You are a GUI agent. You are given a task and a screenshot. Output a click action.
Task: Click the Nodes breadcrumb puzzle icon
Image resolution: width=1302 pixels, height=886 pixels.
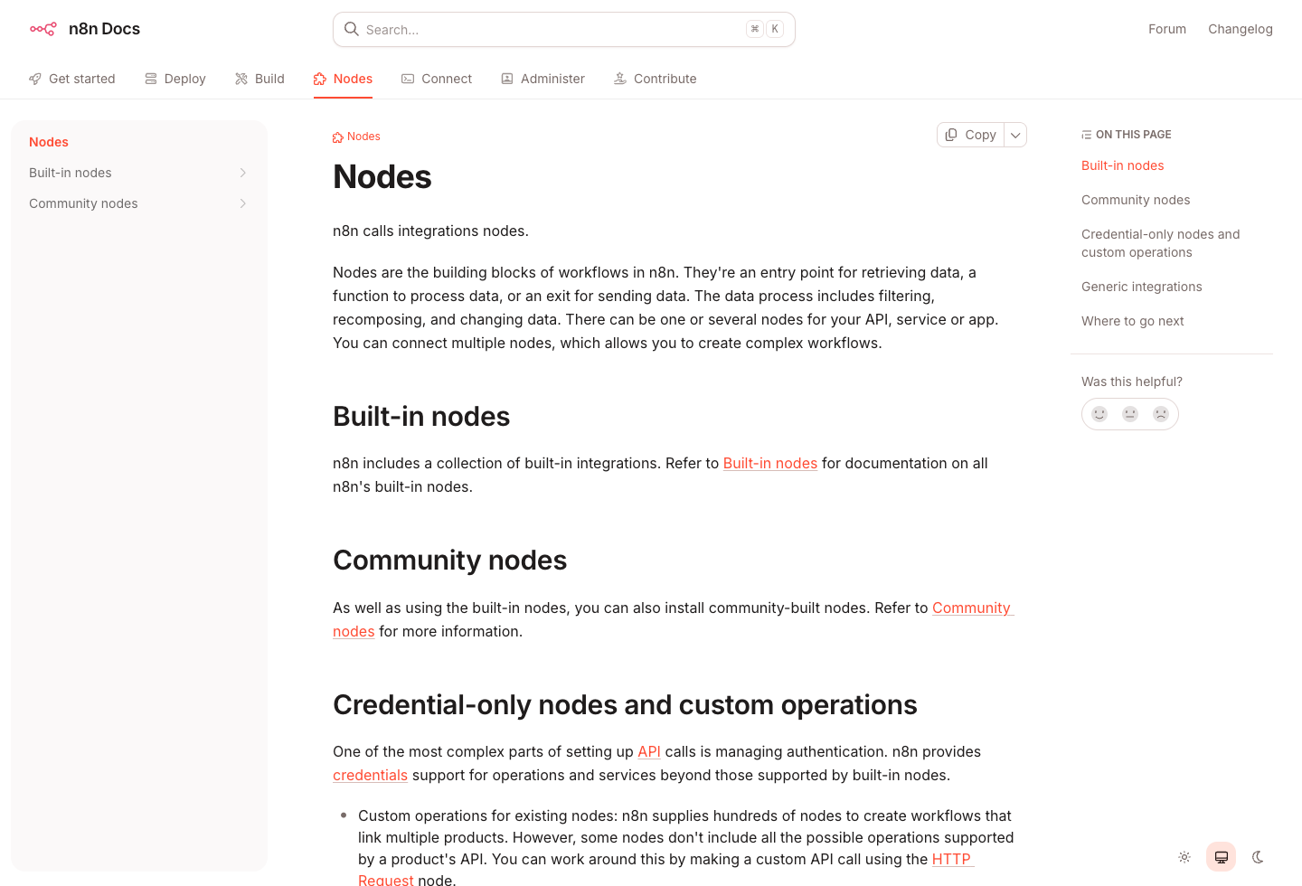click(x=338, y=137)
